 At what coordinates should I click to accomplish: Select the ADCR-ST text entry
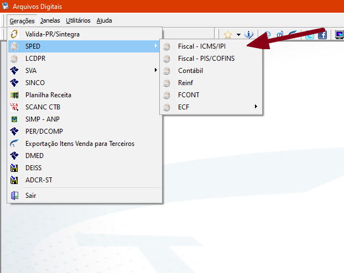[x=39, y=180]
